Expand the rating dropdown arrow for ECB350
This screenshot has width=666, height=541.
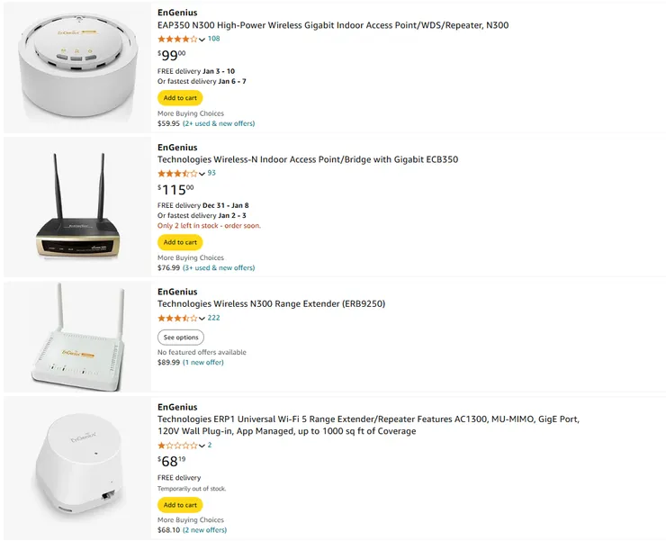coord(202,174)
